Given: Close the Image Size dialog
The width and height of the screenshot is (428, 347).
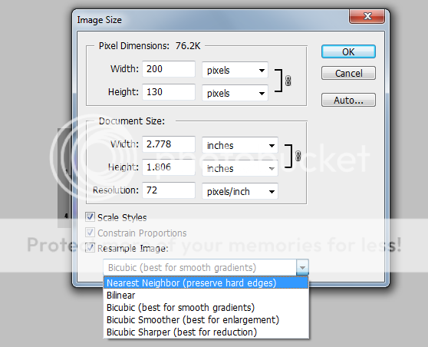Looking at the screenshot, I should point(367,16).
